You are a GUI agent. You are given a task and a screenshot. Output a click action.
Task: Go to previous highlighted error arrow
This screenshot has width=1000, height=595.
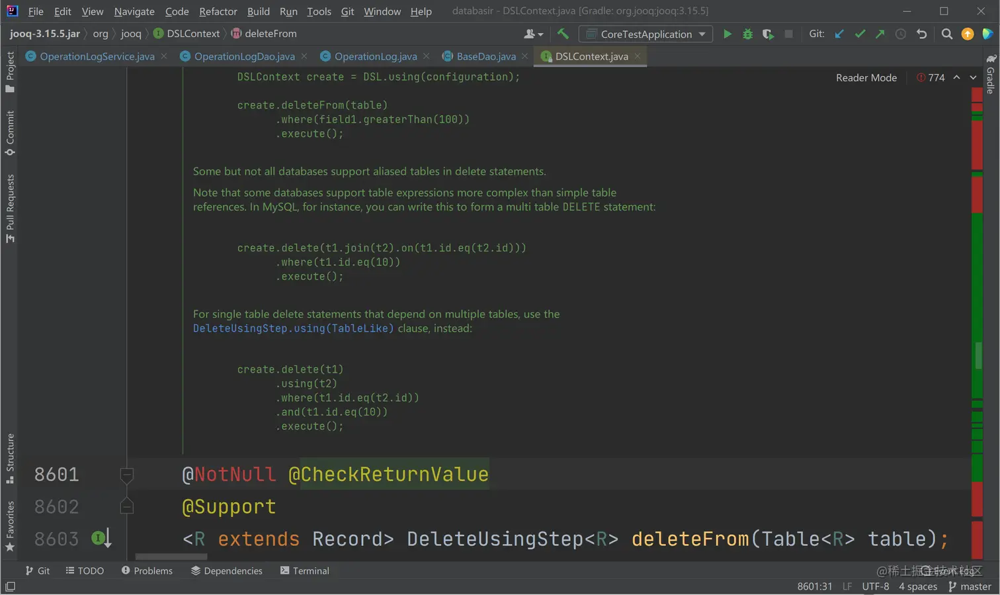point(956,77)
